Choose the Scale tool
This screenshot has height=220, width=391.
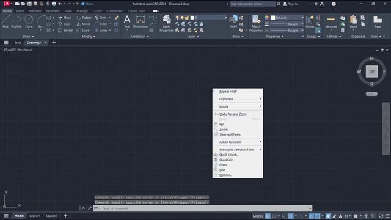coord(83,30)
